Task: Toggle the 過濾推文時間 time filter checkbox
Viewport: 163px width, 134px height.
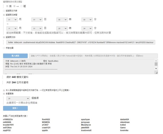Action: 4,15
